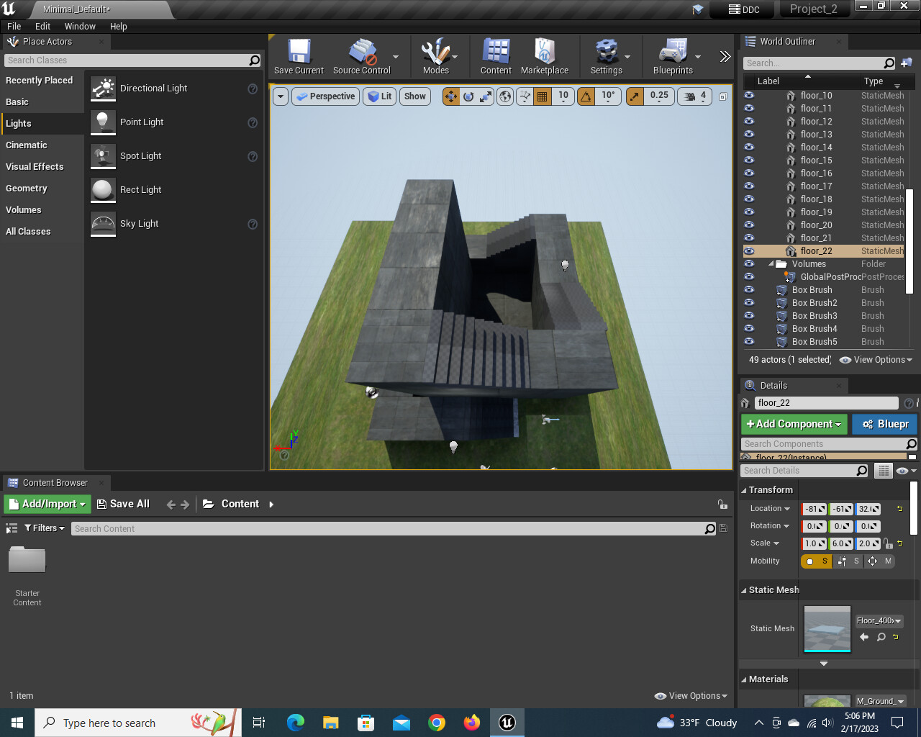Open the Perspective view dropdown

point(325,96)
